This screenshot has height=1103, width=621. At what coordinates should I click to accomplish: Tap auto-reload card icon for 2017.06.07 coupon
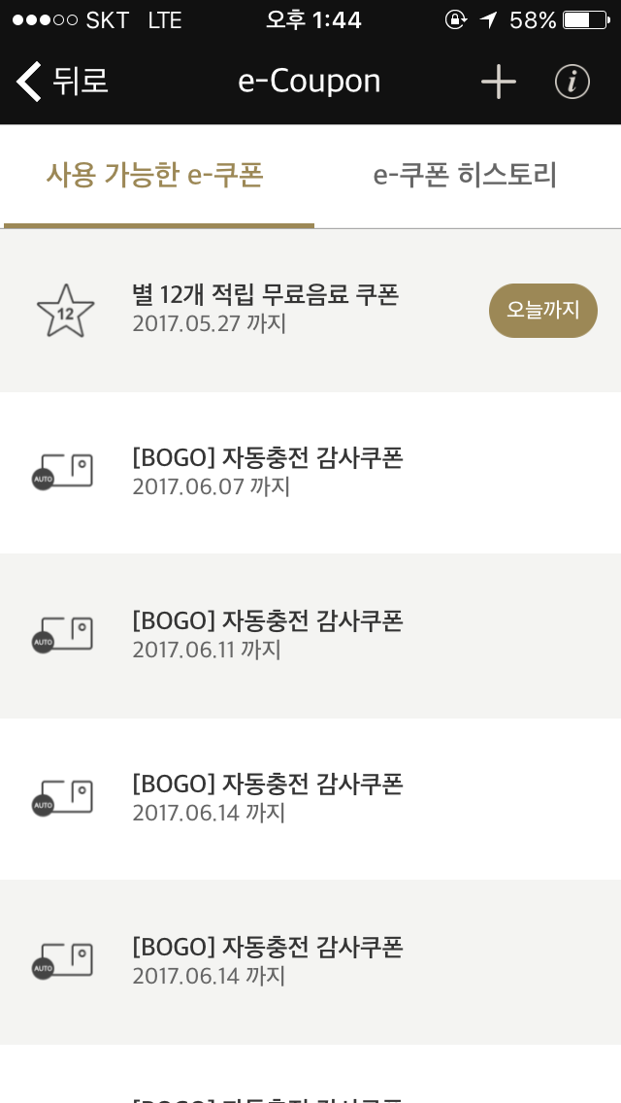(x=63, y=473)
